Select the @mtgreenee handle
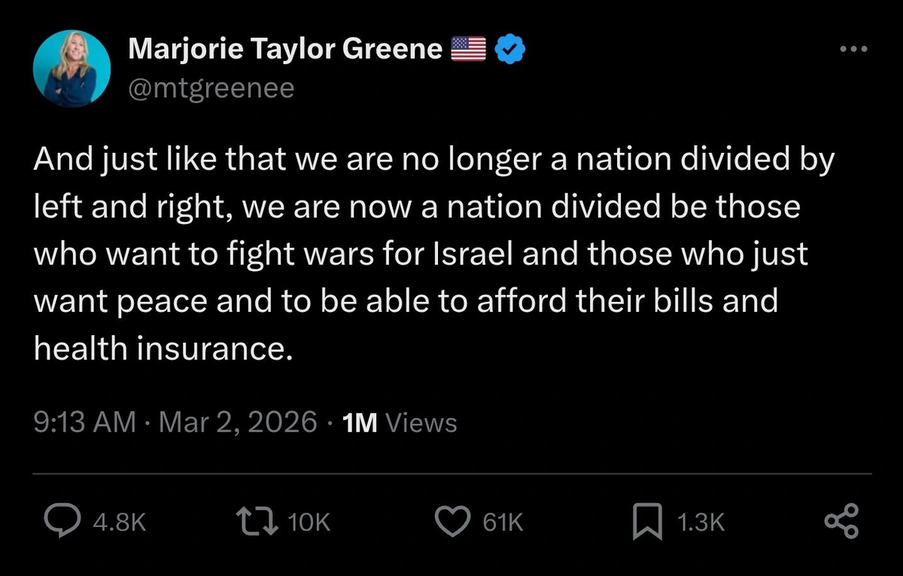Image resolution: width=903 pixels, height=576 pixels. point(212,87)
